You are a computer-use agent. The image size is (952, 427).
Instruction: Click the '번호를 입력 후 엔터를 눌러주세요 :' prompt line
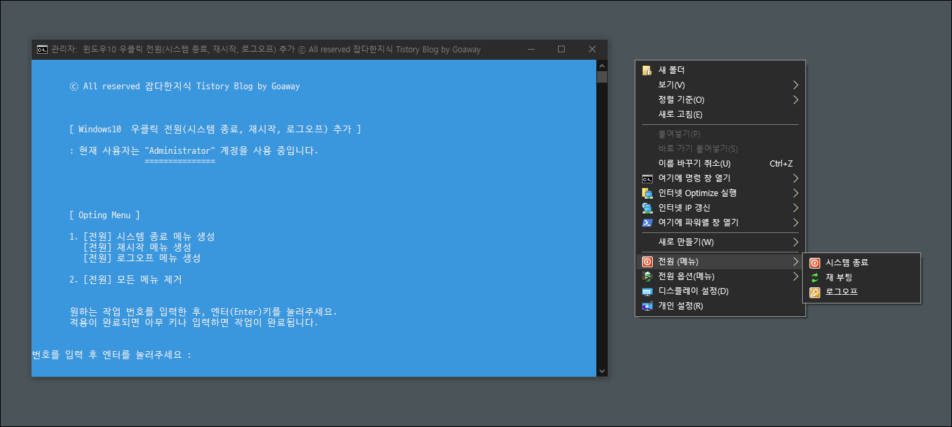point(112,355)
